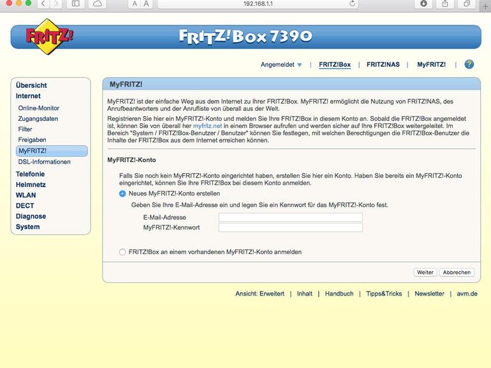Open Online-Monitor submenu item
491x368 pixels.
(x=38, y=108)
